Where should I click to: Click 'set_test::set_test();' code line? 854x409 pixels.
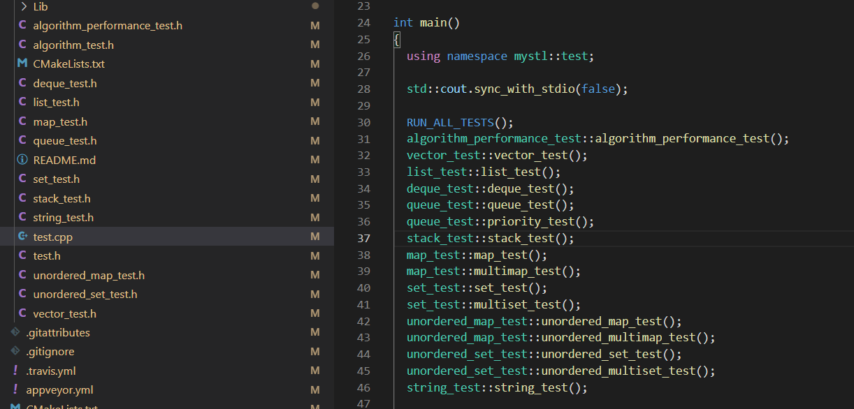[x=477, y=288]
